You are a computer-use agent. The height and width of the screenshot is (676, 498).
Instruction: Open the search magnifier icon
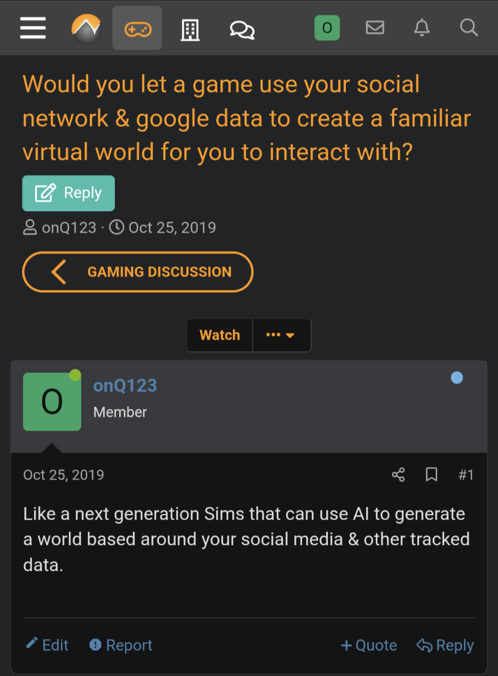(469, 28)
